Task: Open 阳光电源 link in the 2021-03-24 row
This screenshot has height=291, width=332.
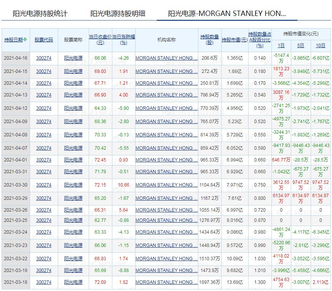Action: [x=73, y=232]
